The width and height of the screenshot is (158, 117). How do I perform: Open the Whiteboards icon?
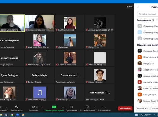click(x=87, y=107)
